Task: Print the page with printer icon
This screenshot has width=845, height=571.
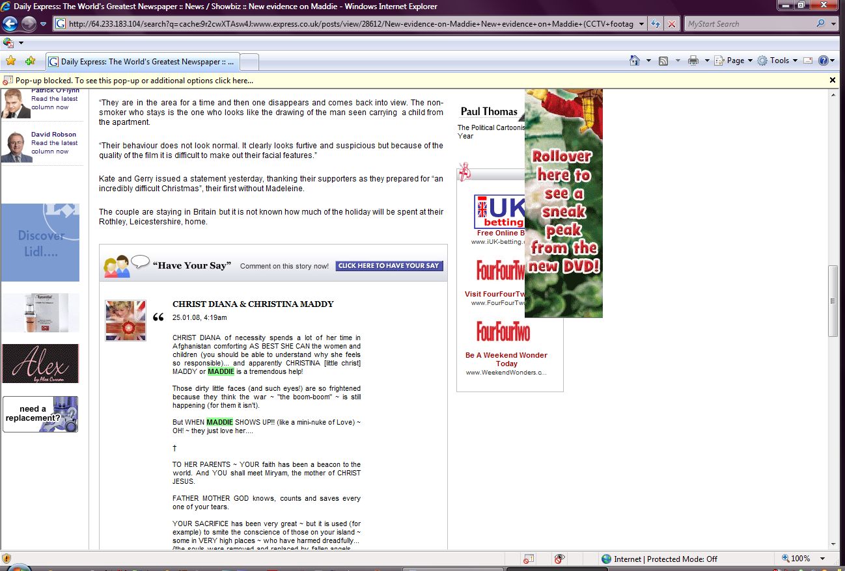Action: coord(693,60)
